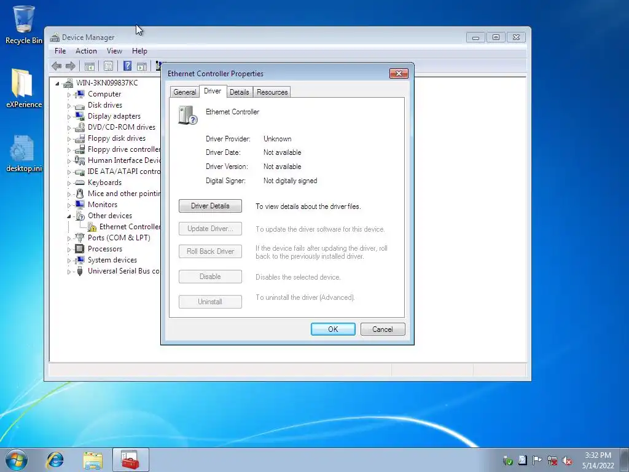Open the Windows Start button
Screen dimensions: 629x472
coord(17,460)
